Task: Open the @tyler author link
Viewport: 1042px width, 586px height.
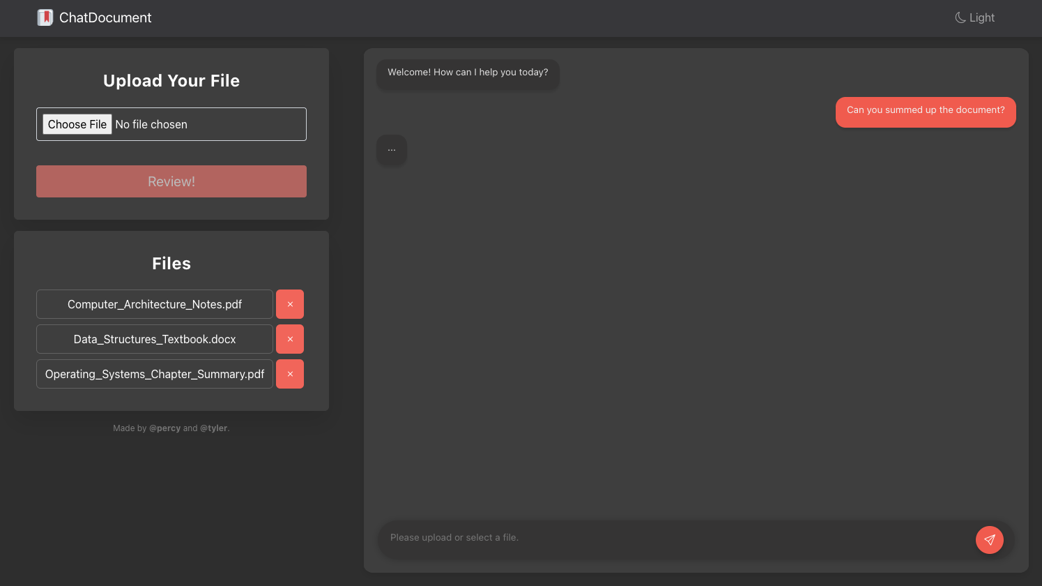Action: click(x=213, y=428)
